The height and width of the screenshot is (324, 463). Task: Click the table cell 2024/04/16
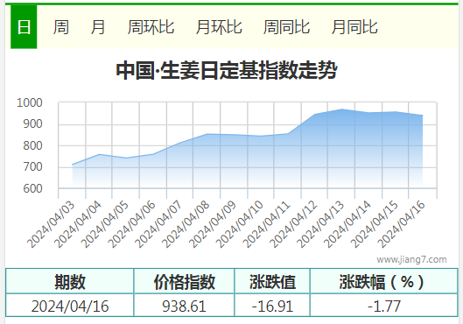[70, 306]
